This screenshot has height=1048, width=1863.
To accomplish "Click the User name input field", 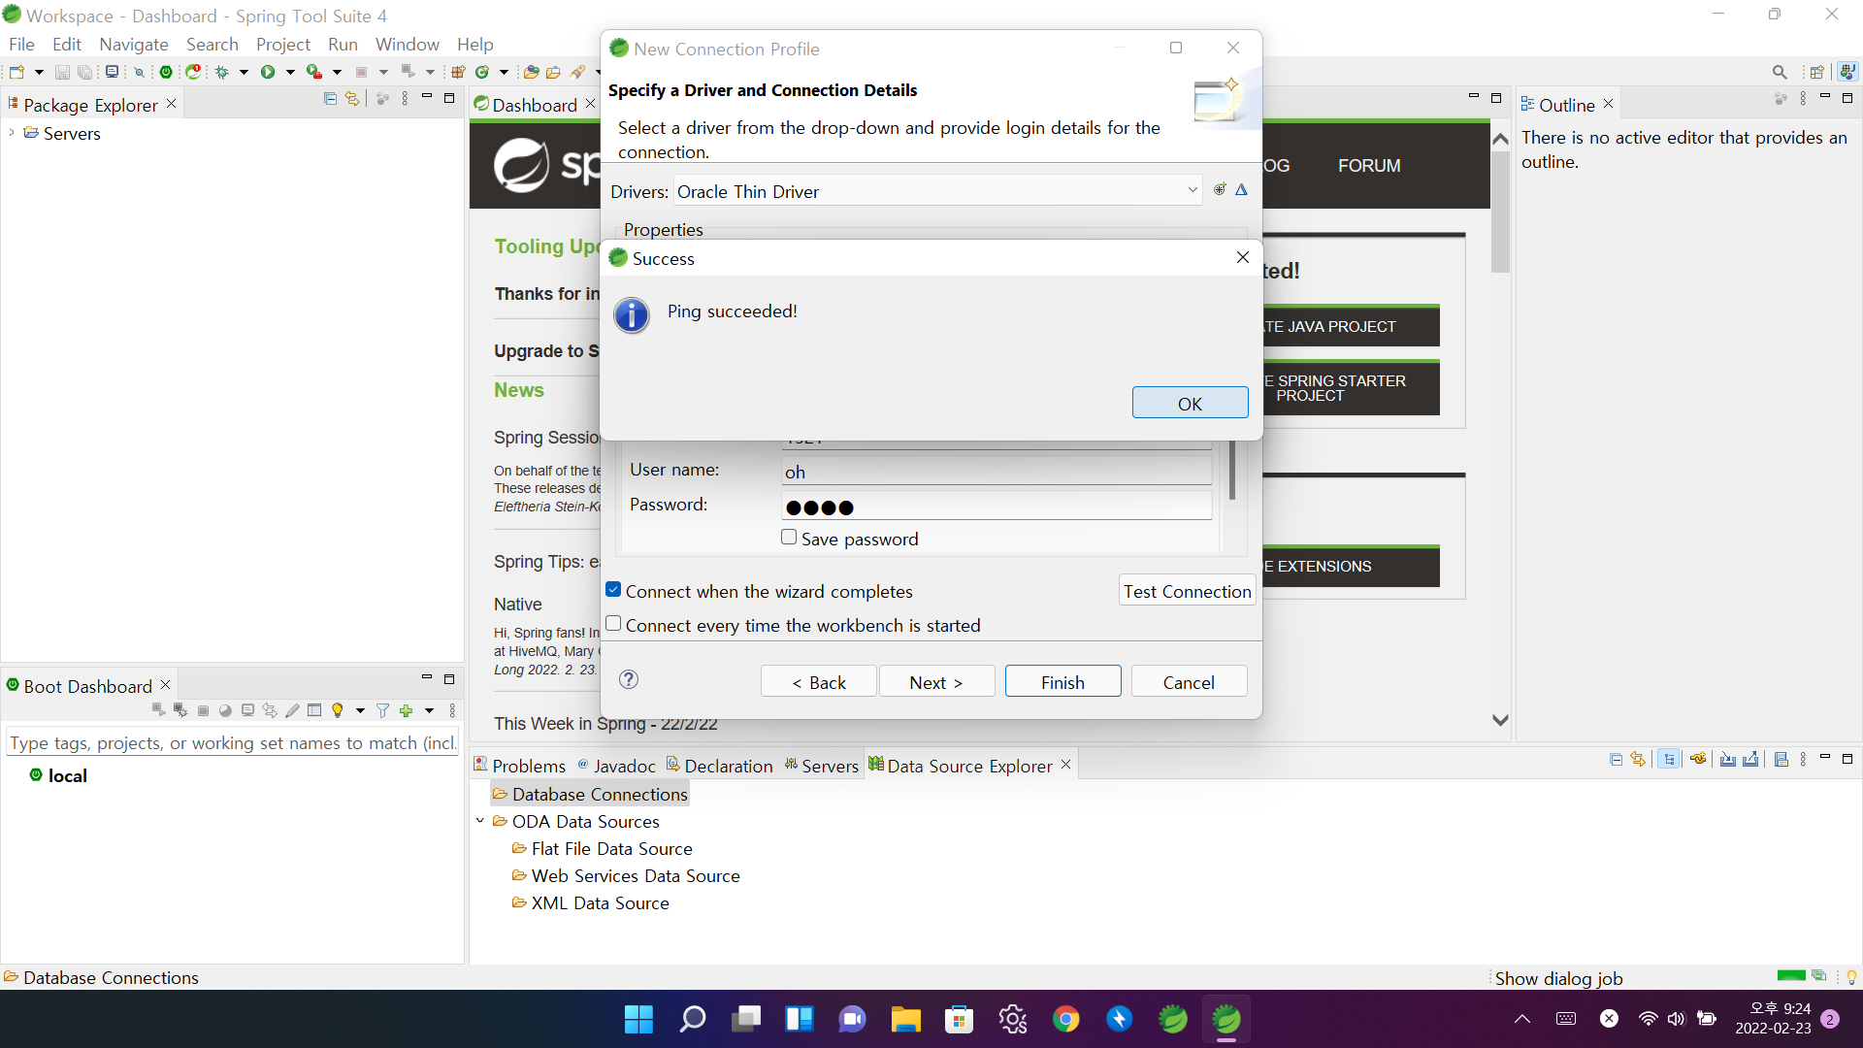I will coord(996,472).
